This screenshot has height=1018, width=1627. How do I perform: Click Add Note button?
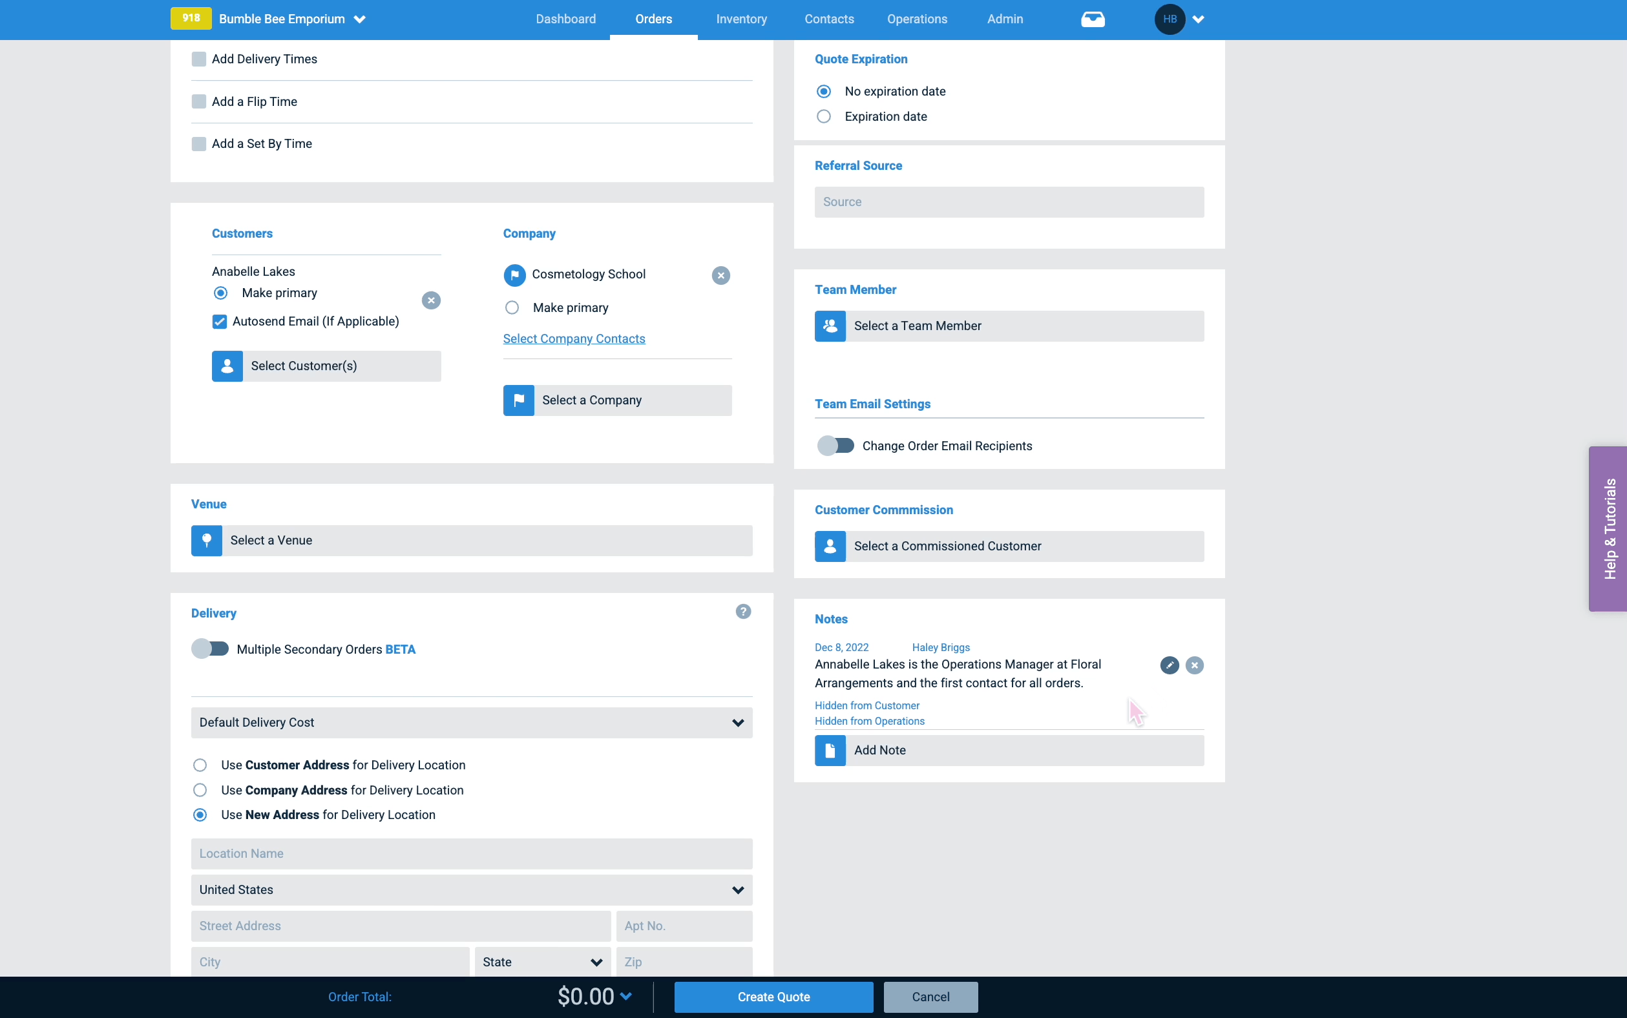coord(1009,751)
